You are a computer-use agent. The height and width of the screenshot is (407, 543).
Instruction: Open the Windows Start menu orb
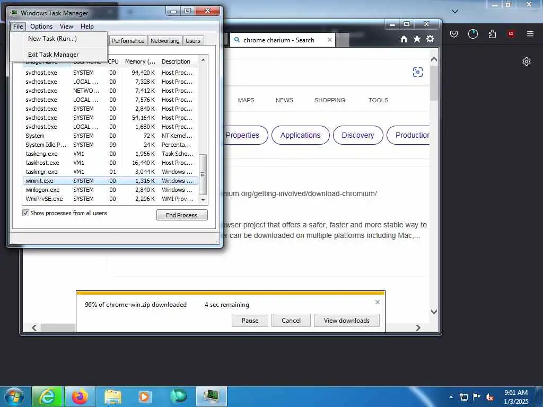(x=14, y=396)
